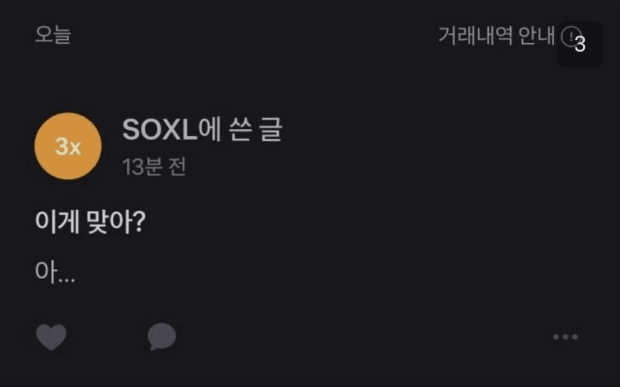Viewport: 620px width, 387px height.
Task: Reply to the 이게 맞아? post
Action: click(x=162, y=337)
